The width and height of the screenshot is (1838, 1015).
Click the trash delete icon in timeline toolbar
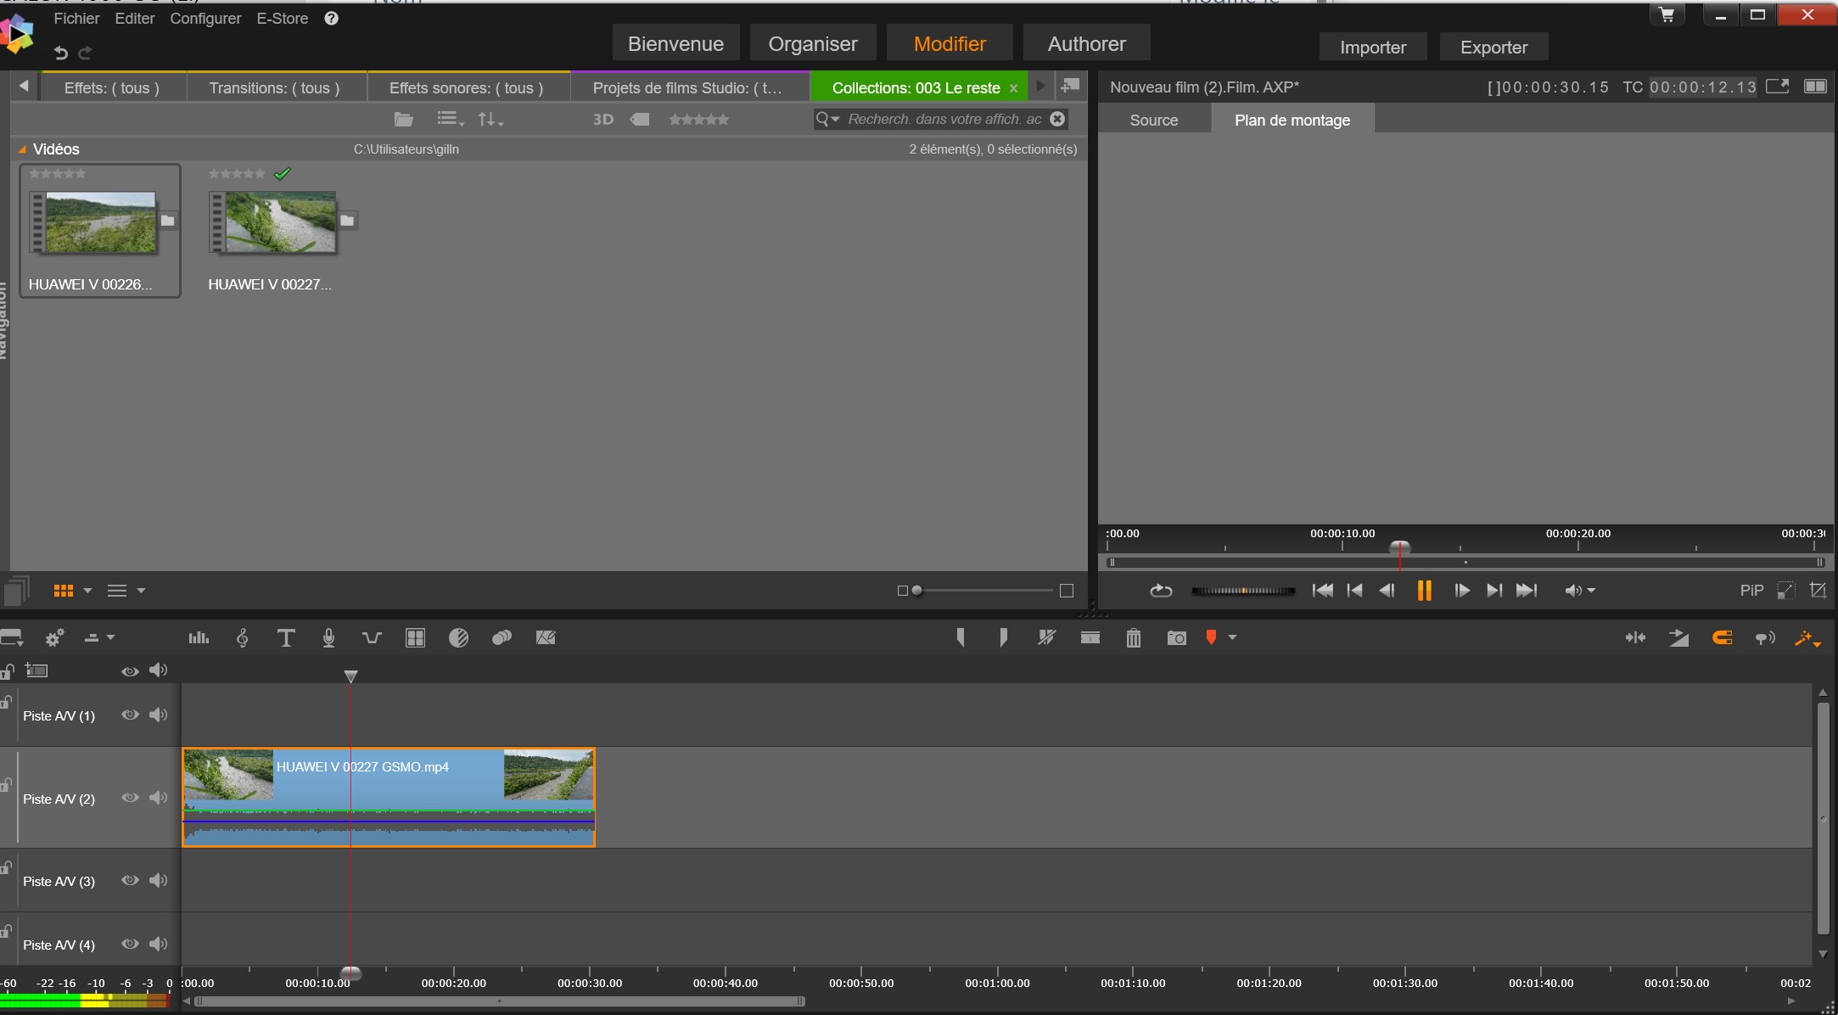point(1133,638)
